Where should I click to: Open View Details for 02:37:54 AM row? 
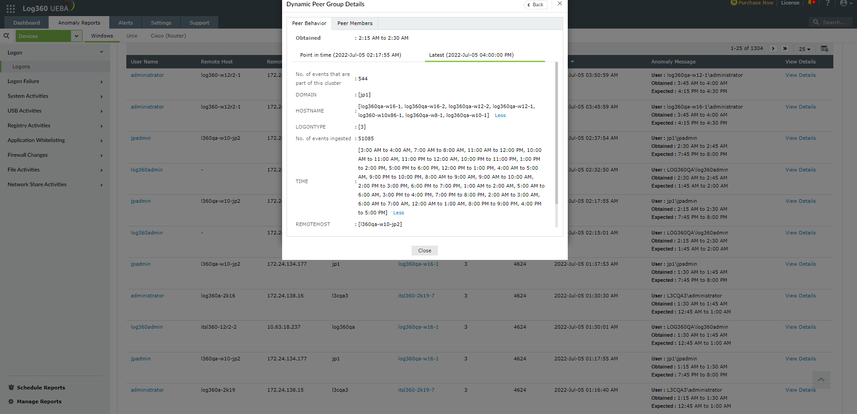click(x=800, y=138)
